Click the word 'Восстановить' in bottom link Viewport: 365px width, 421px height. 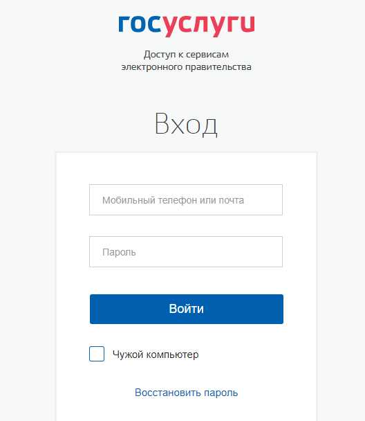[x=168, y=393]
